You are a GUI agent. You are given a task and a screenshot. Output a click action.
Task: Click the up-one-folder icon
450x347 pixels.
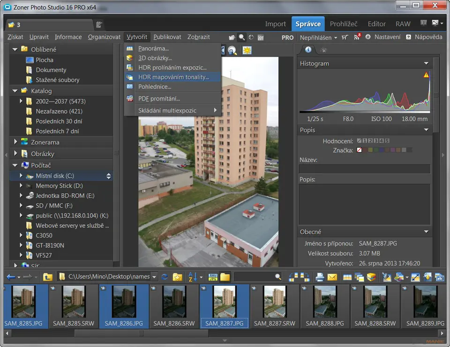47,277
